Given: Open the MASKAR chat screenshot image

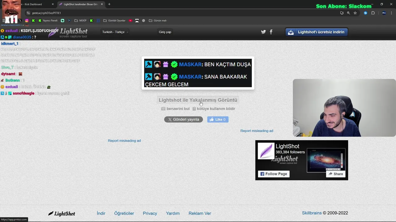Looking at the screenshot, I should click(x=198, y=73).
